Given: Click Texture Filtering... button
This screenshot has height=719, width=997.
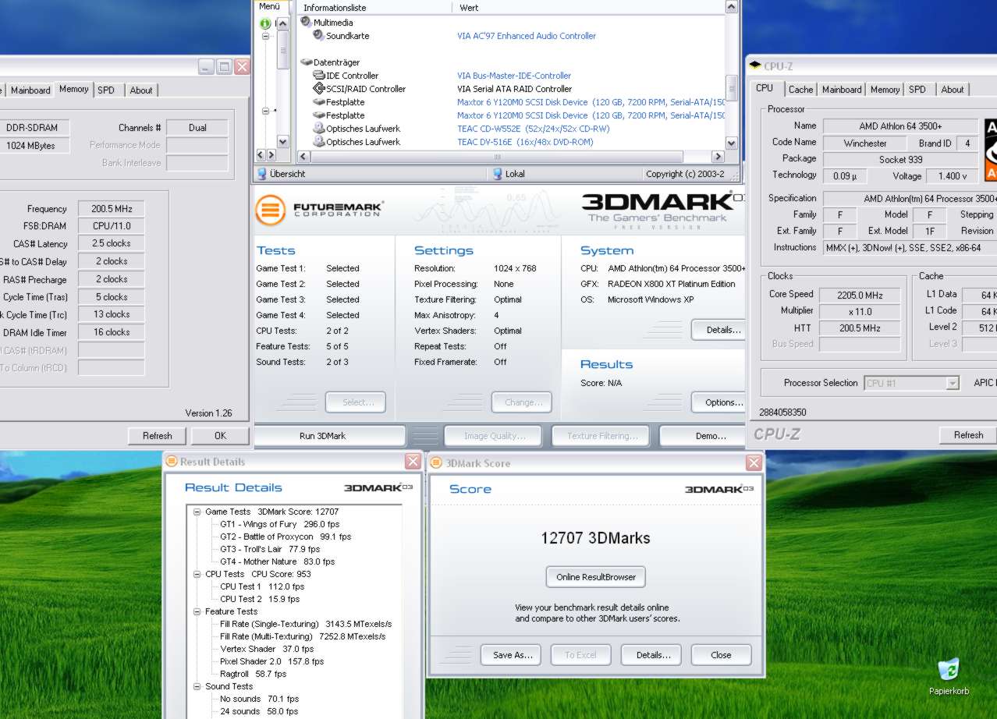Looking at the screenshot, I should click(601, 436).
